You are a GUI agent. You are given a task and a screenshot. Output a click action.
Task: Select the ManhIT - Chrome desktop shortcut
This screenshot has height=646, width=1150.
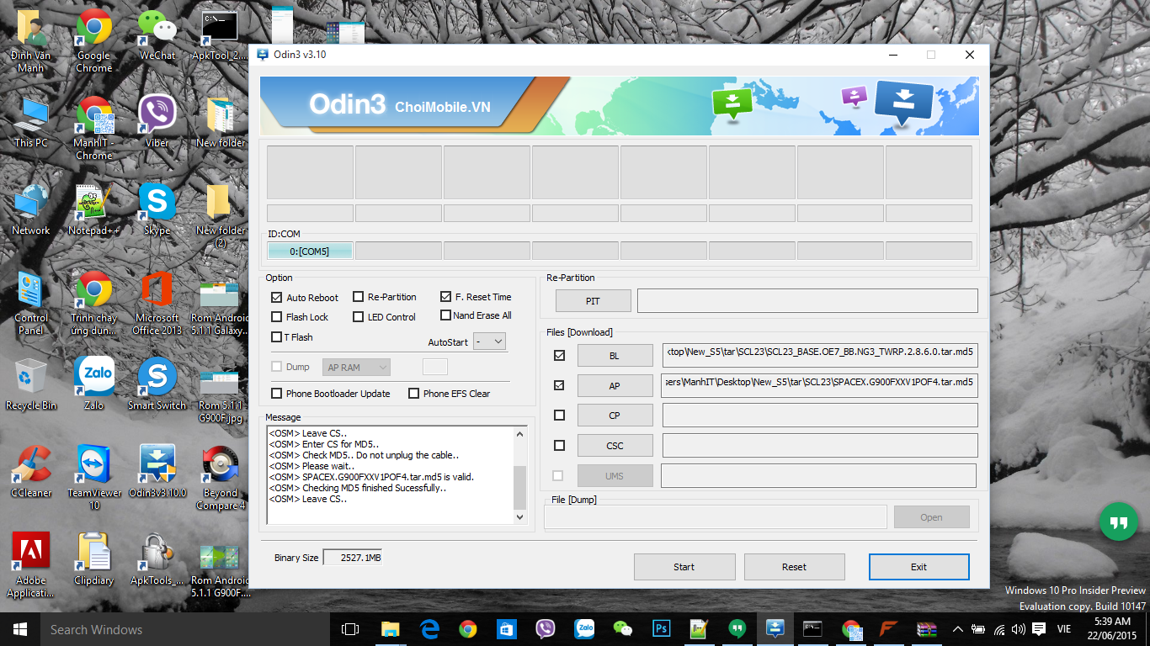click(x=93, y=128)
